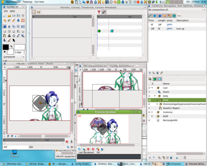Select the Star tool
The width and height of the screenshot is (207, 166).
tap(13, 31)
